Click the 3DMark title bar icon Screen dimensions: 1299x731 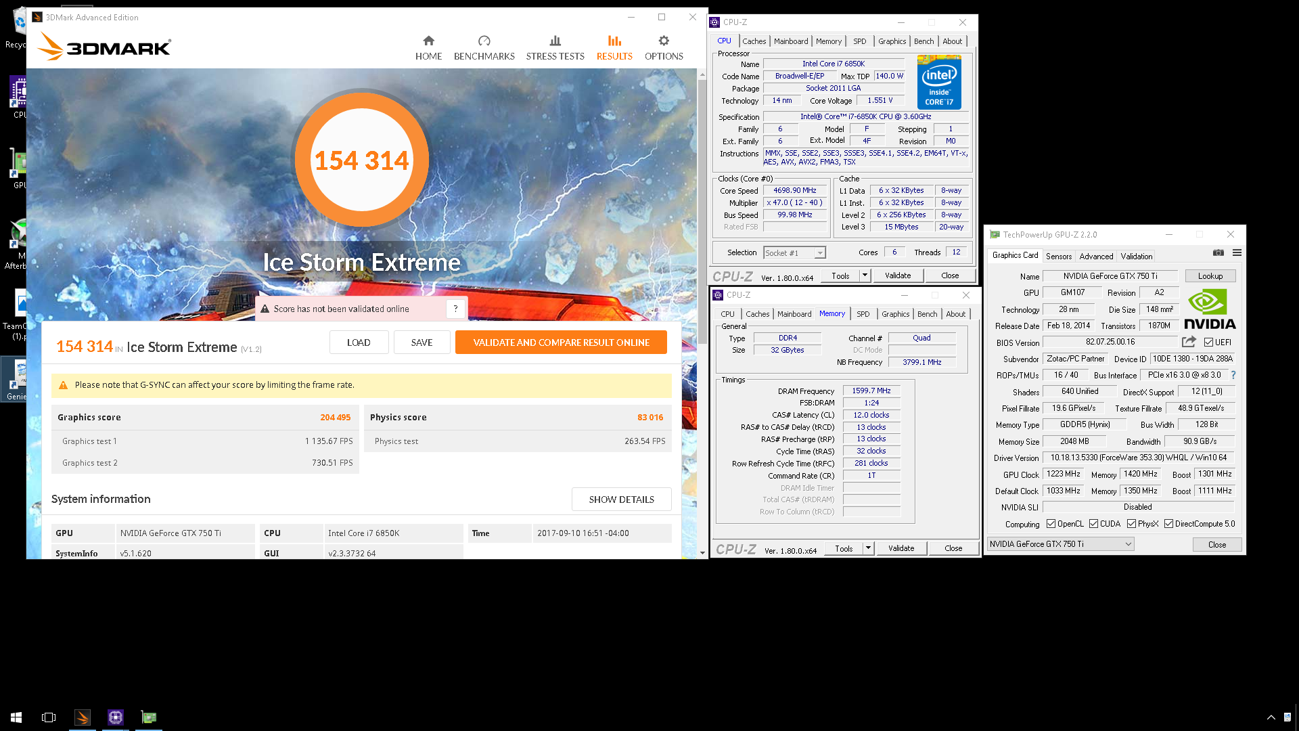pos(37,17)
